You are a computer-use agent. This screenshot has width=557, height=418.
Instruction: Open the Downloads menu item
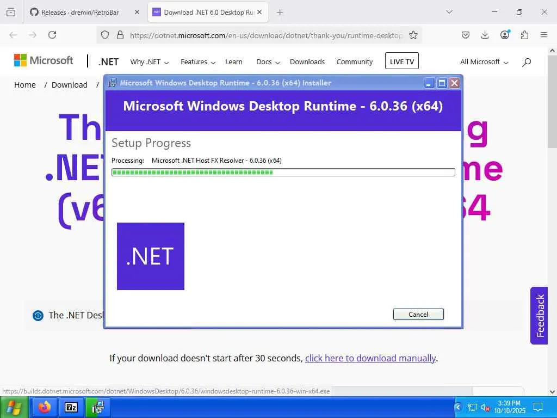307,62
